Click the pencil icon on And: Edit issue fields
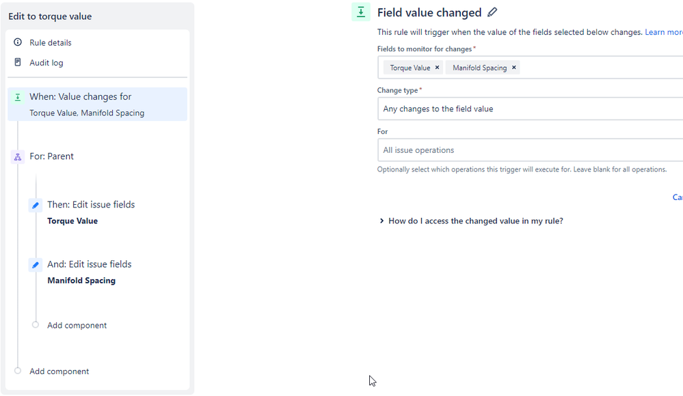683x396 pixels. (35, 264)
